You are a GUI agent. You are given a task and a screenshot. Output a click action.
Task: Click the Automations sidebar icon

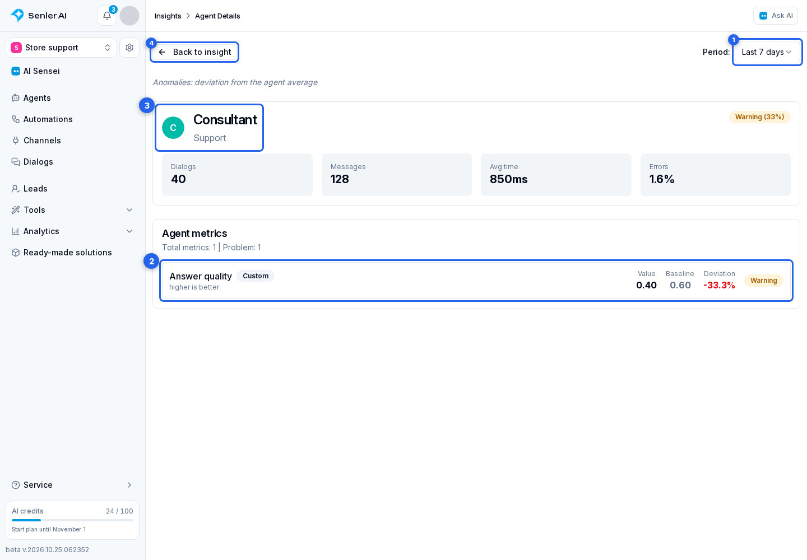click(x=16, y=119)
